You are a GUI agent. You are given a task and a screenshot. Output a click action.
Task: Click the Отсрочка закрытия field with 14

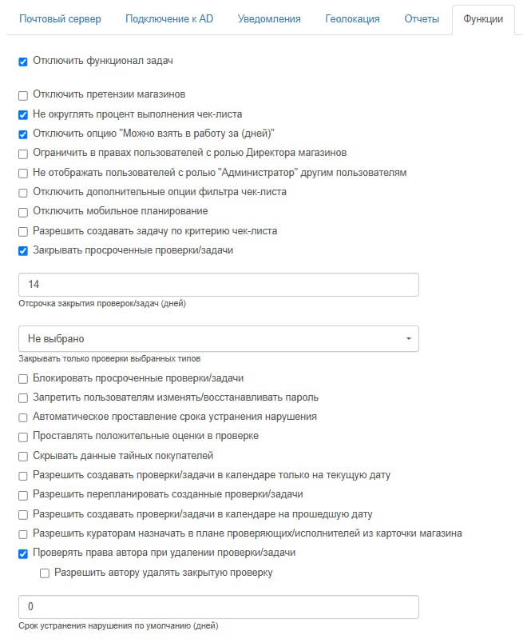[x=218, y=285]
